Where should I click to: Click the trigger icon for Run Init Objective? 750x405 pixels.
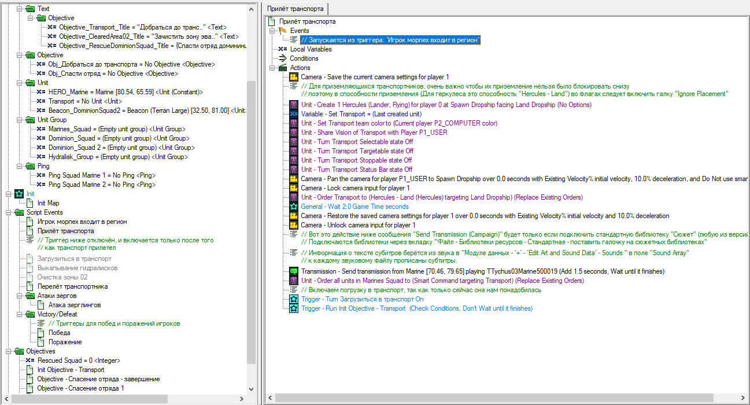click(x=293, y=308)
